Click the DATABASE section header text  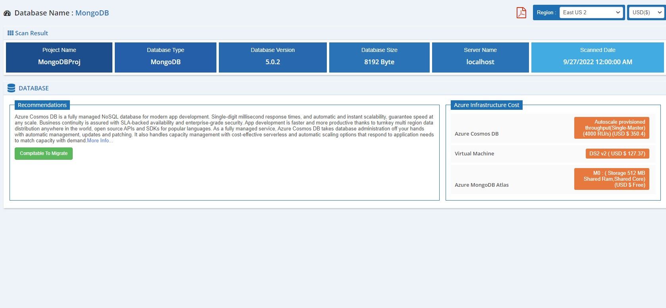pos(34,88)
